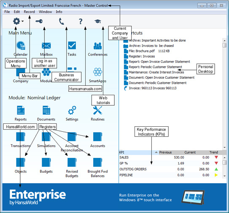The height and width of the screenshot is (213, 229).
Task: Open the Documents icon
Action: tap(46, 110)
